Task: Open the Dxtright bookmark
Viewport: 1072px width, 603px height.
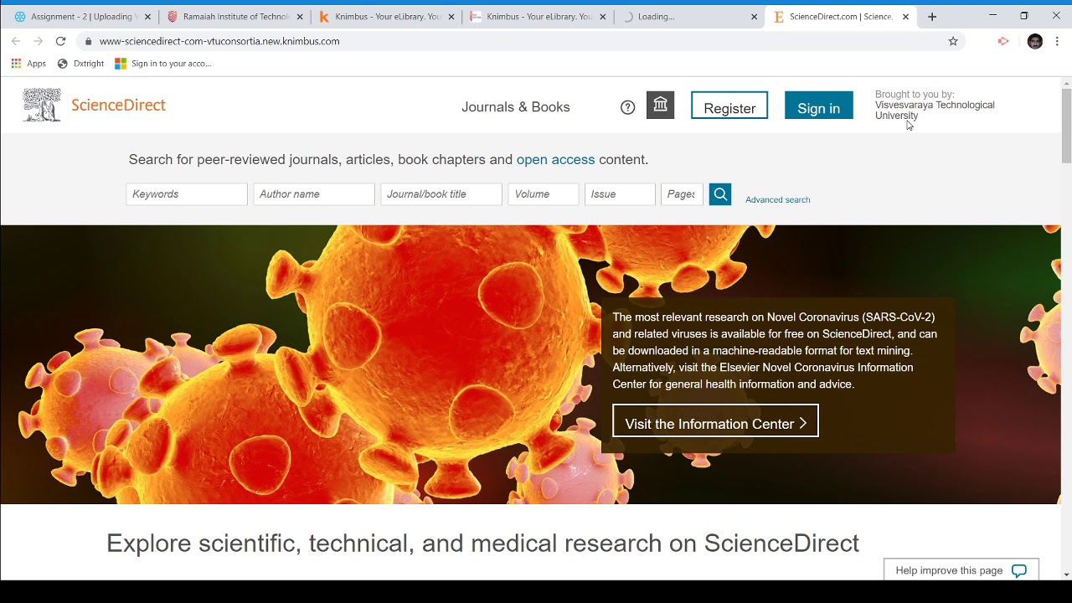Action: (80, 64)
